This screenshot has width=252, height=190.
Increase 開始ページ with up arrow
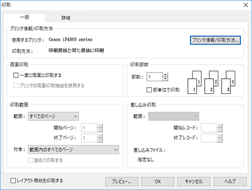tap(100, 125)
